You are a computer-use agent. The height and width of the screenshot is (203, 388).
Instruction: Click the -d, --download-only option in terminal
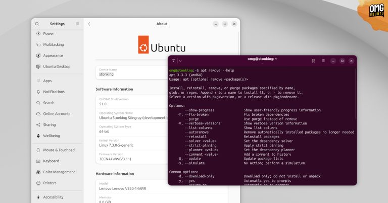[196, 177]
